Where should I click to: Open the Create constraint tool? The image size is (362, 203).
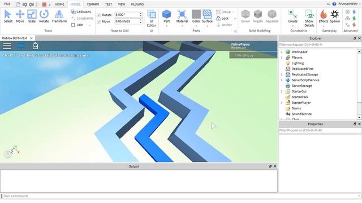[292, 16]
